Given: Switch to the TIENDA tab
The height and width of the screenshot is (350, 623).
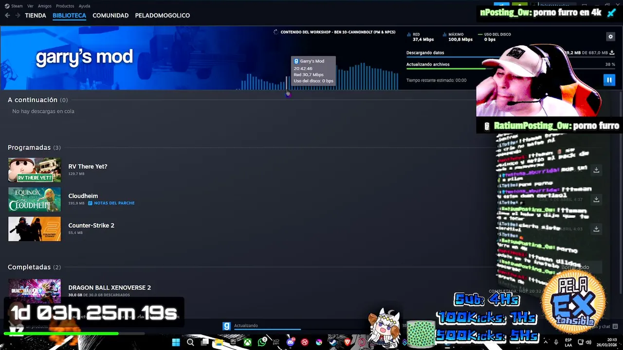Looking at the screenshot, I should coord(36,16).
